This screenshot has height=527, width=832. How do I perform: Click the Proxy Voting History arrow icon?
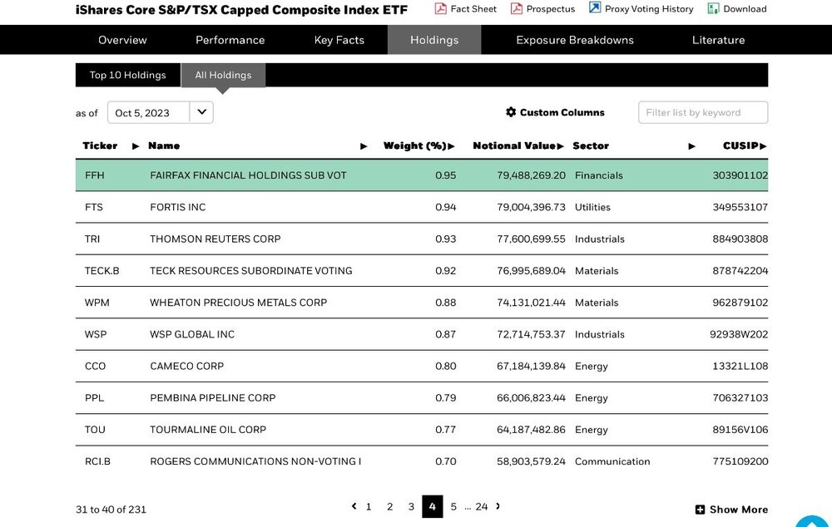pos(595,8)
